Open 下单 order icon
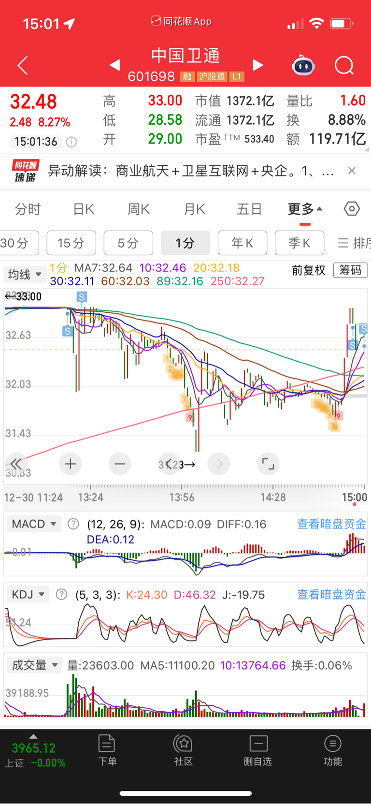The width and height of the screenshot is (371, 804). (x=107, y=750)
